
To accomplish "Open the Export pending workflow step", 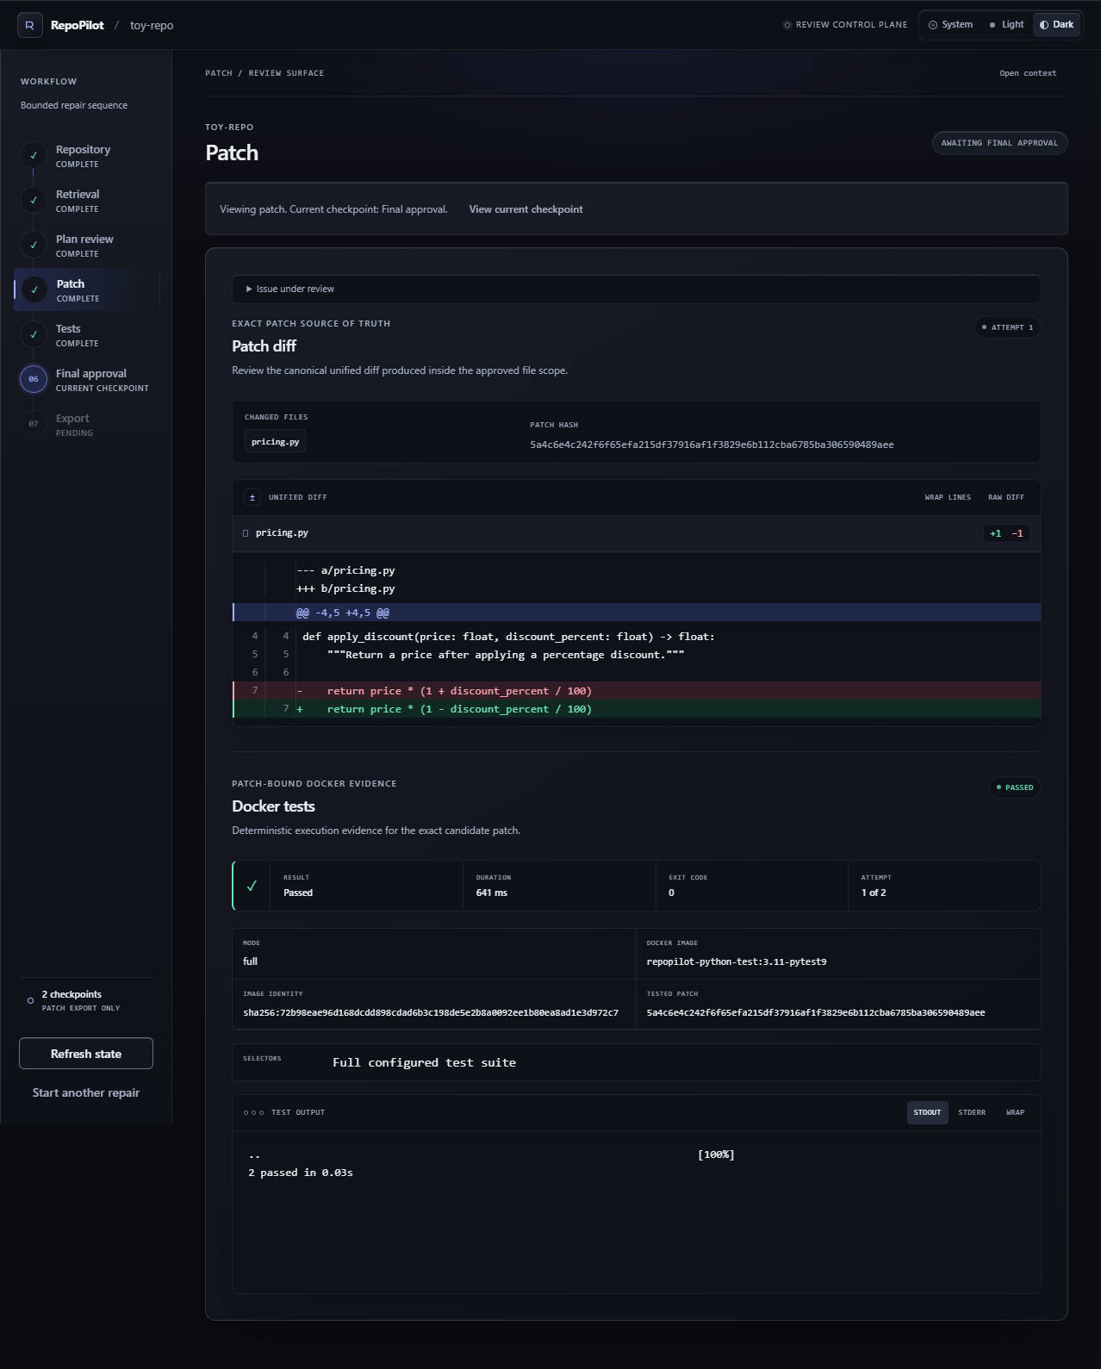I will click(x=86, y=424).
